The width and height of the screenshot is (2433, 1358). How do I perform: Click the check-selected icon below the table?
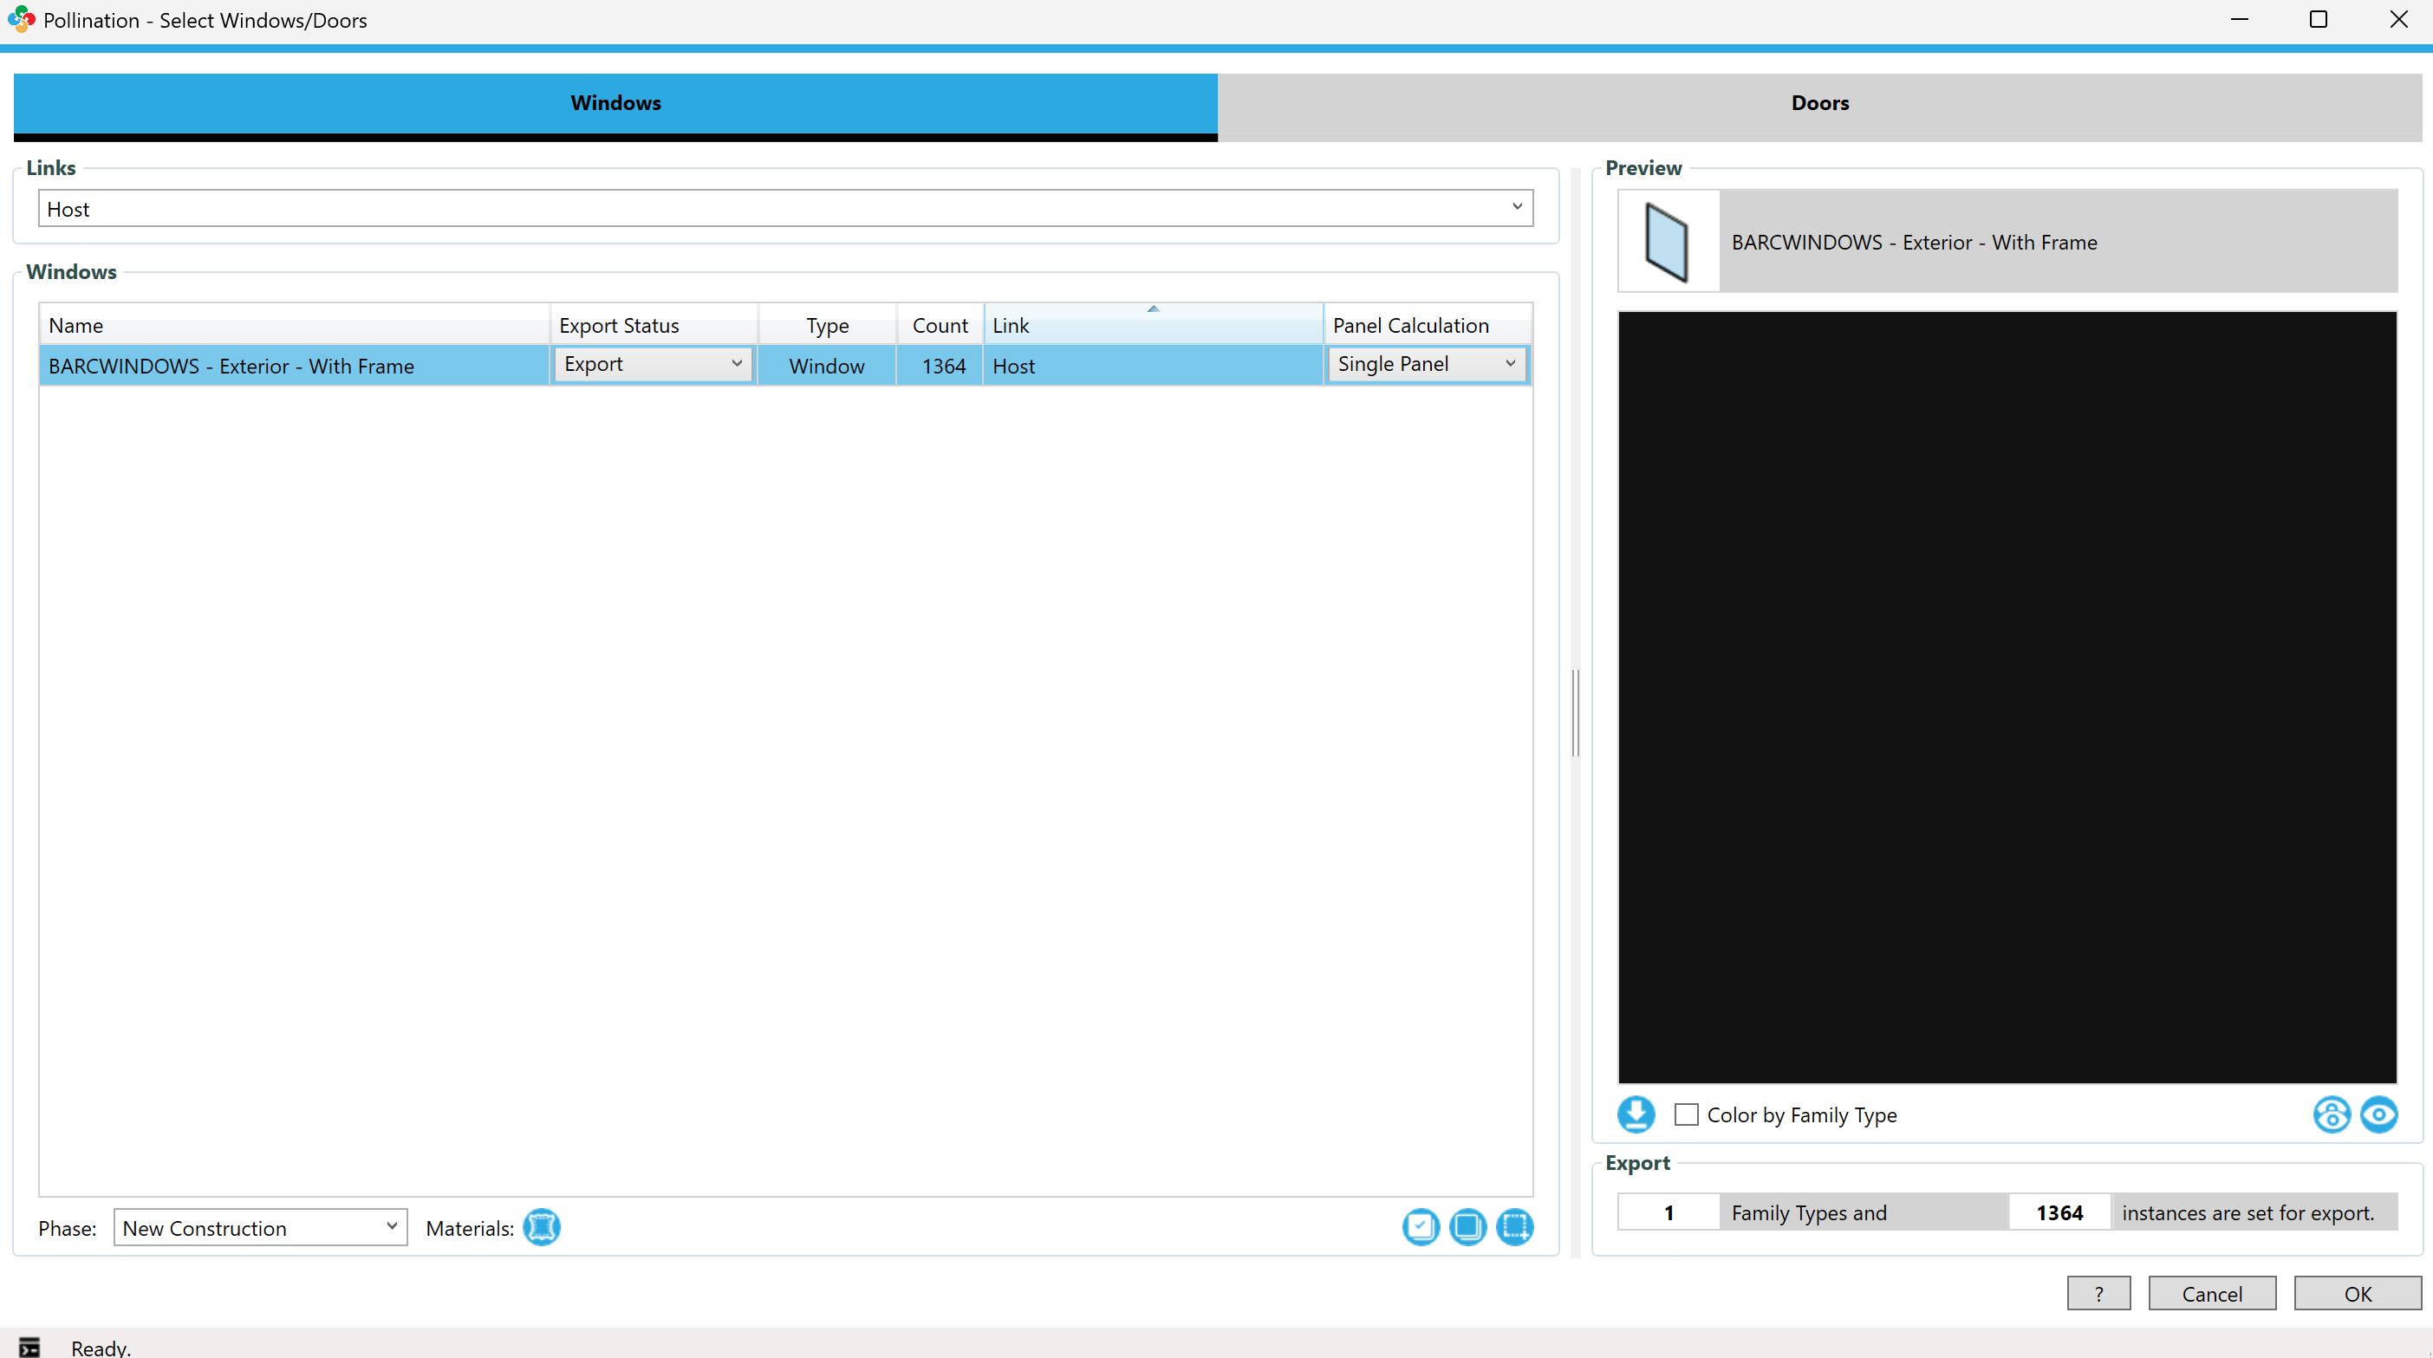1421,1227
